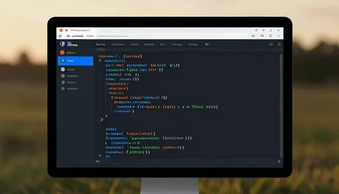The width and height of the screenshot is (339, 194).
Task: Open the last short tab in the app tab bar
Action: [207, 44]
